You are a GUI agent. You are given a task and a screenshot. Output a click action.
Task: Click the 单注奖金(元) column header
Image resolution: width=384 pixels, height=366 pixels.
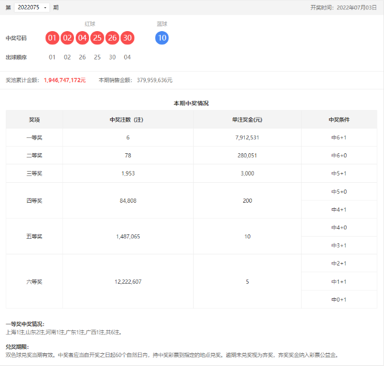click(x=247, y=120)
